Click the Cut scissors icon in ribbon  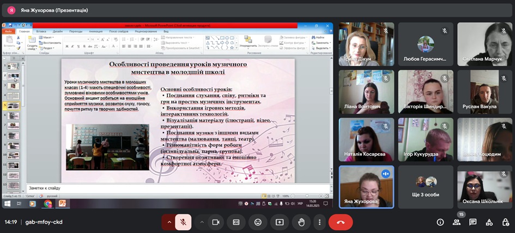19,37
